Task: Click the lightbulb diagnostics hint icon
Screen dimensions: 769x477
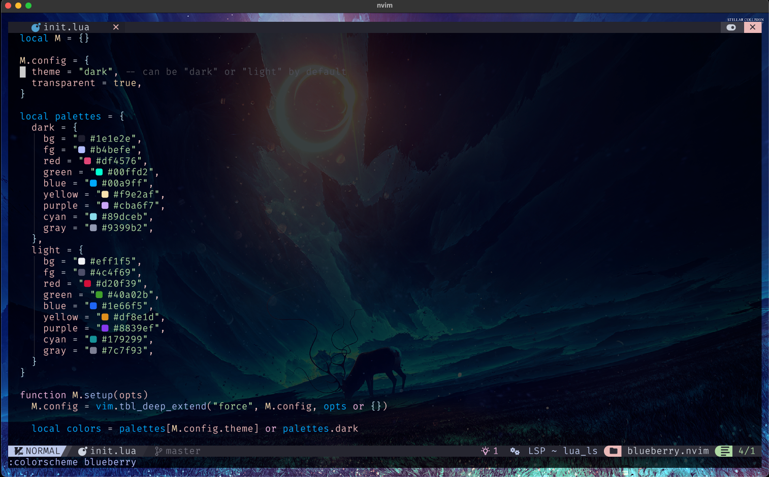Action: (x=486, y=451)
